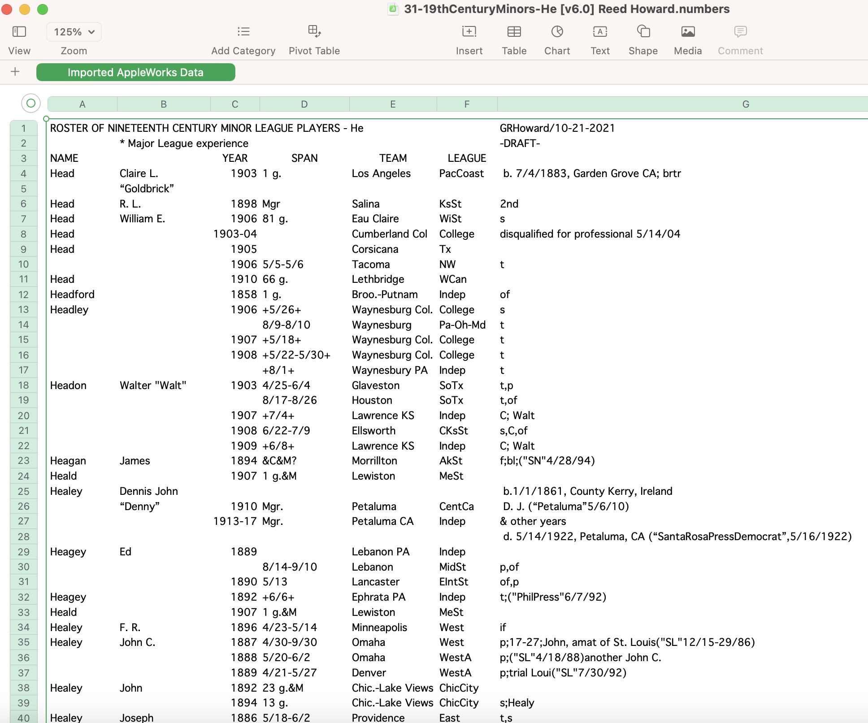Click the roster title cell in row 1
Image resolution: width=868 pixels, height=723 pixels.
click(x=207, y=128)
